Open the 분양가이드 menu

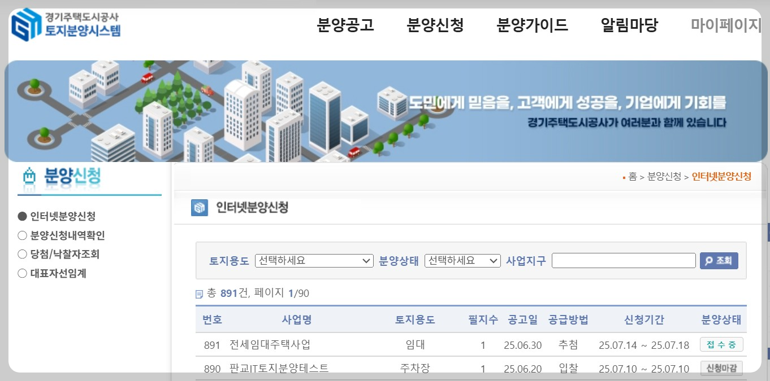click(532, 25)
